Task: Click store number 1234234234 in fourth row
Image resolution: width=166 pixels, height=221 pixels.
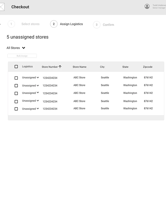Action: point(50,101)
